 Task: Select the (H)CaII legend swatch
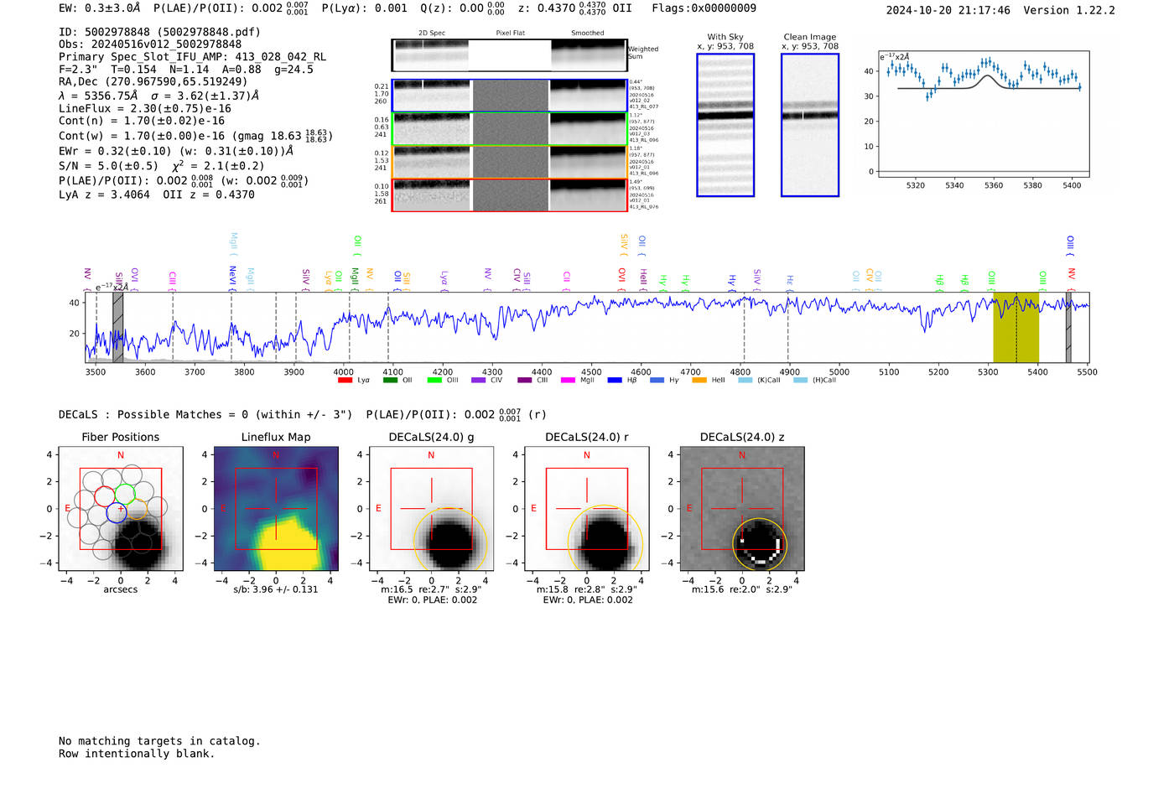click(800, 381)
